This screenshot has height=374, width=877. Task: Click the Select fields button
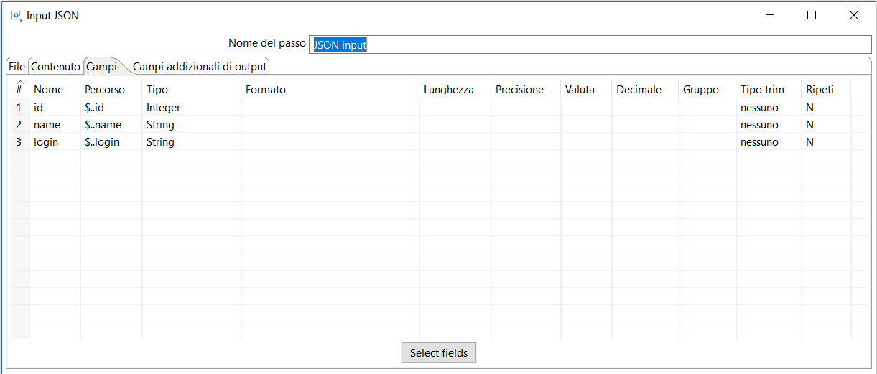point(439,352)
